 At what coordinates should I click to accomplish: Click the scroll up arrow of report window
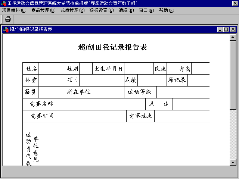point(233,37)
